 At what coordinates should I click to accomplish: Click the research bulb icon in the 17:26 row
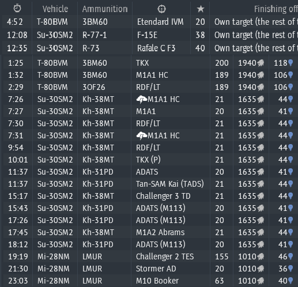[x=291, y=220]
